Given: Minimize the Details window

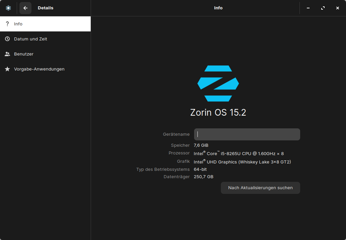Looking at the screenshot, I should coord(308,8).
